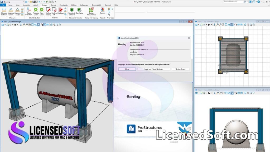
Task: Open the user account avatar
Action: click(259, 2)
